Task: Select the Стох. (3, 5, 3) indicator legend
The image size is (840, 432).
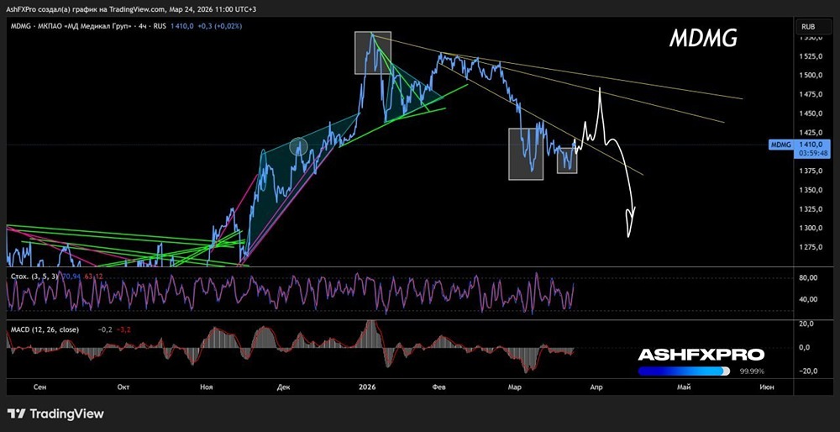Action: [x=36, y=276]
